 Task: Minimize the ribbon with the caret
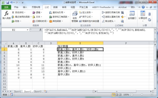click(x=140, y=7)
